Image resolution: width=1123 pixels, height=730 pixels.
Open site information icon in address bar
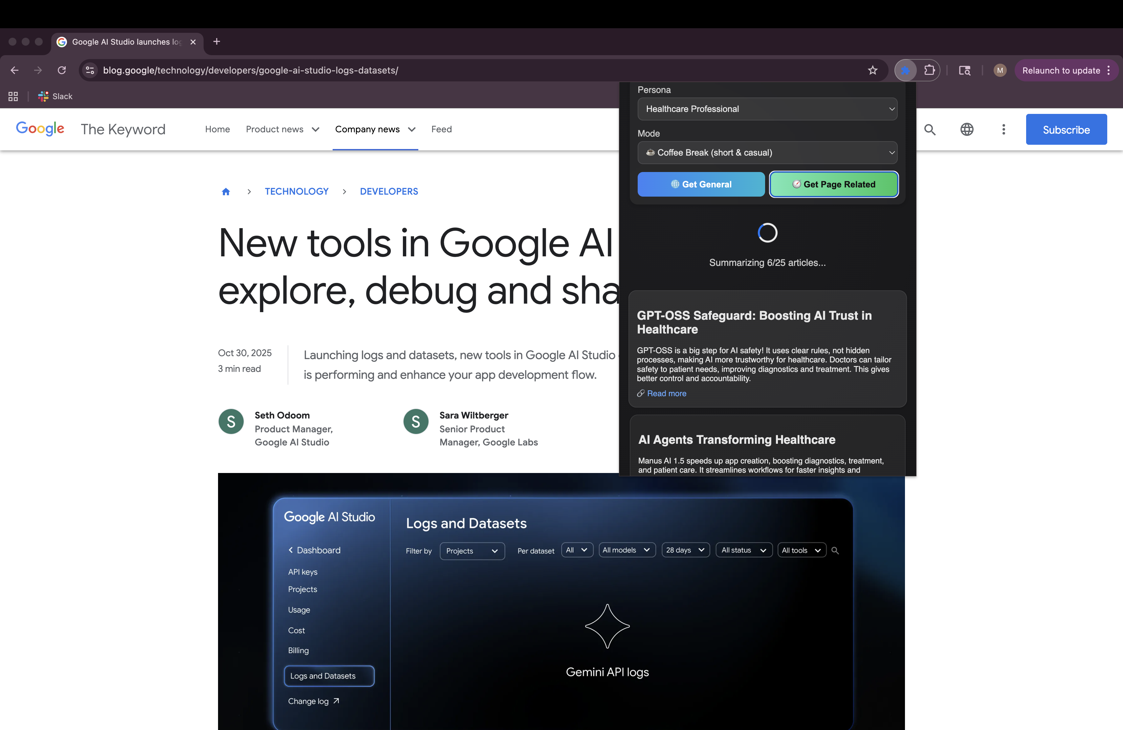pyautogui.click(x=90, y=70)
